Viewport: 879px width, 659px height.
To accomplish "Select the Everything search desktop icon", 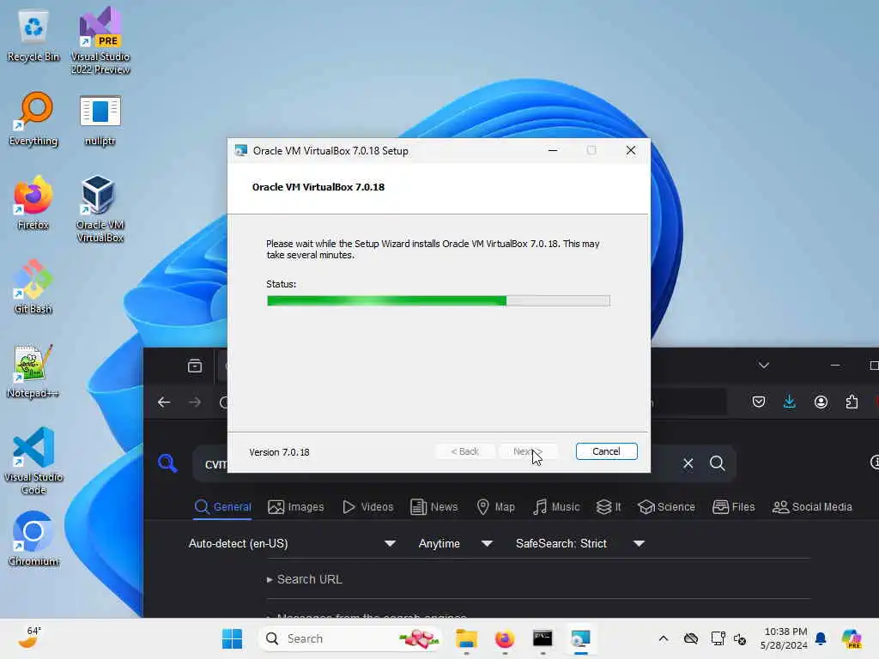I will [33, 119].
